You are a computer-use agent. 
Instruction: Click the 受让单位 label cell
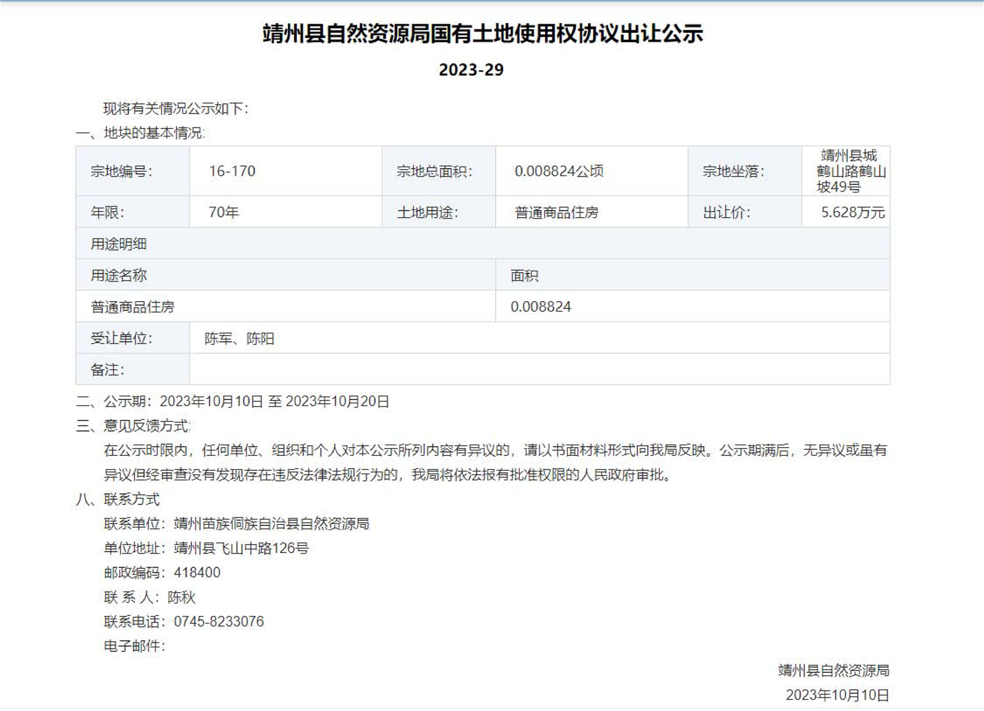pyautogui.click(x=133, y=338)
